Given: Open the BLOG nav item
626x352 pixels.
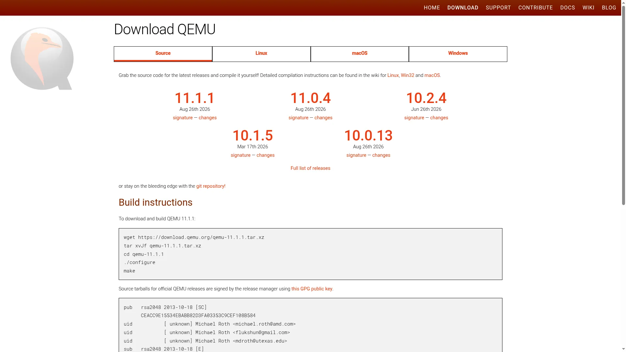Looking at the screenshot, I should [x=609, y=7].
